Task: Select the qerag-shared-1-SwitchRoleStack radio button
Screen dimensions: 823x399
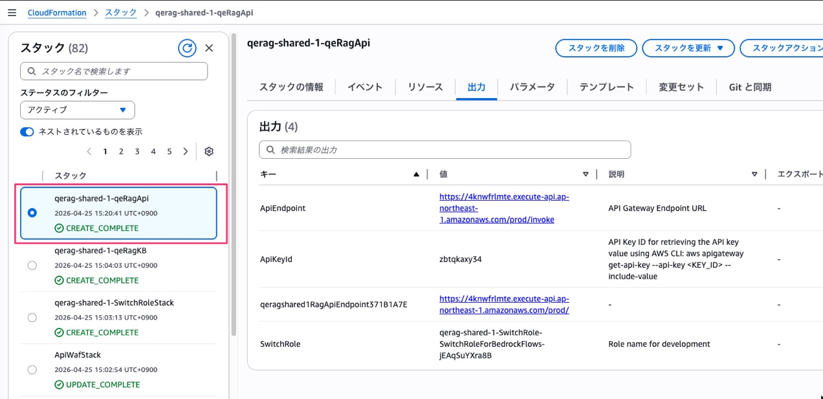Action: 32,318
